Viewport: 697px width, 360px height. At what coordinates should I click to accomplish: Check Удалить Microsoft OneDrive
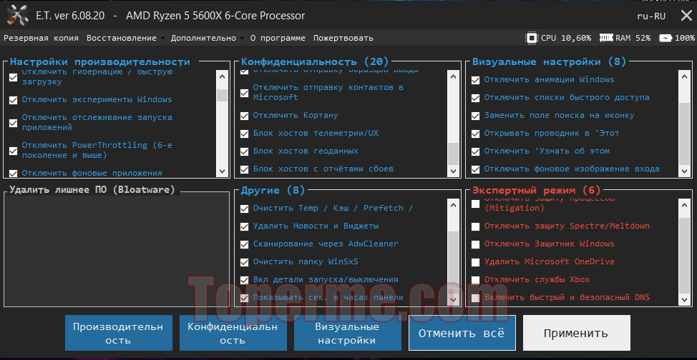[476, 262]
